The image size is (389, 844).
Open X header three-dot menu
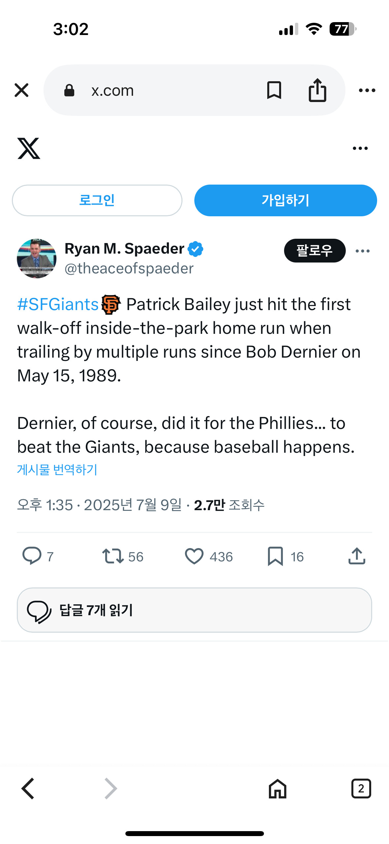pyautogui.click(x=360, y=148)
